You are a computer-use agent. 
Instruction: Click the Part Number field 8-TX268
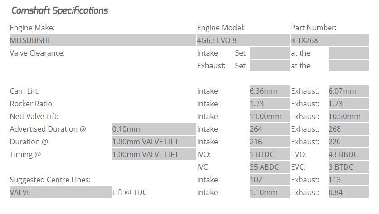(x=330, y=40)
